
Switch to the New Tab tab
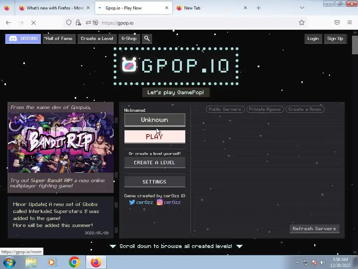pos(212,8)
